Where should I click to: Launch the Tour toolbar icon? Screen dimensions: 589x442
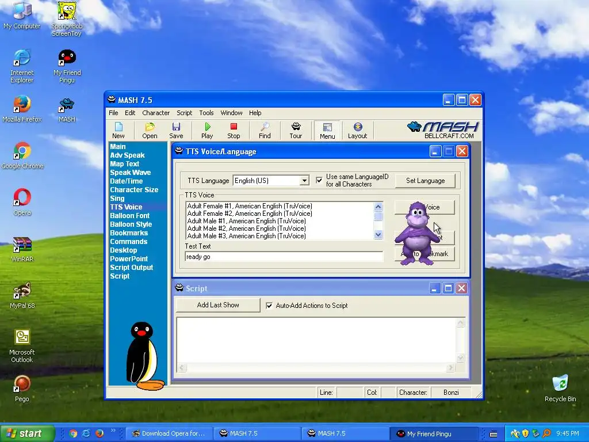(296, 131)
